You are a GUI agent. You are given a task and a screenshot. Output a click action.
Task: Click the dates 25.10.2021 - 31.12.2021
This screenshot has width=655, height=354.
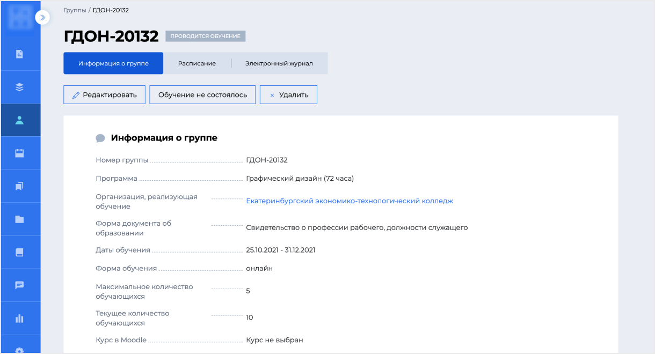pyautogui.click(x=280, y=250)
